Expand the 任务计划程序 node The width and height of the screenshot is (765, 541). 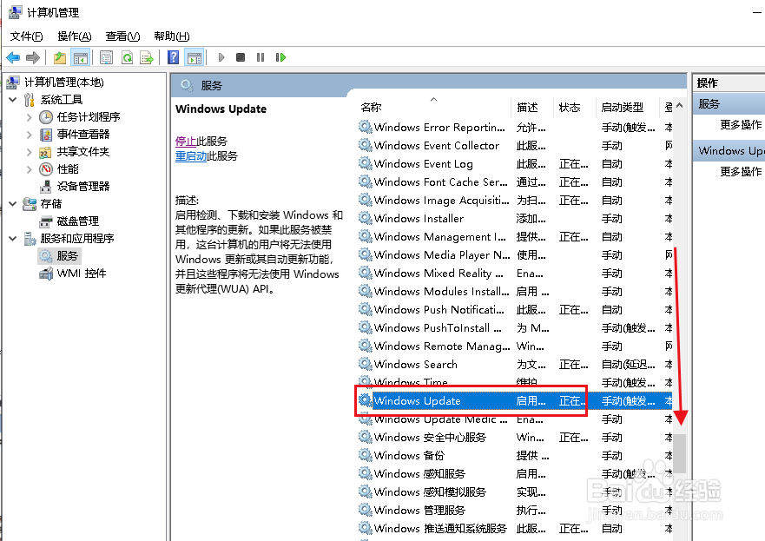(x=30, y=117)
